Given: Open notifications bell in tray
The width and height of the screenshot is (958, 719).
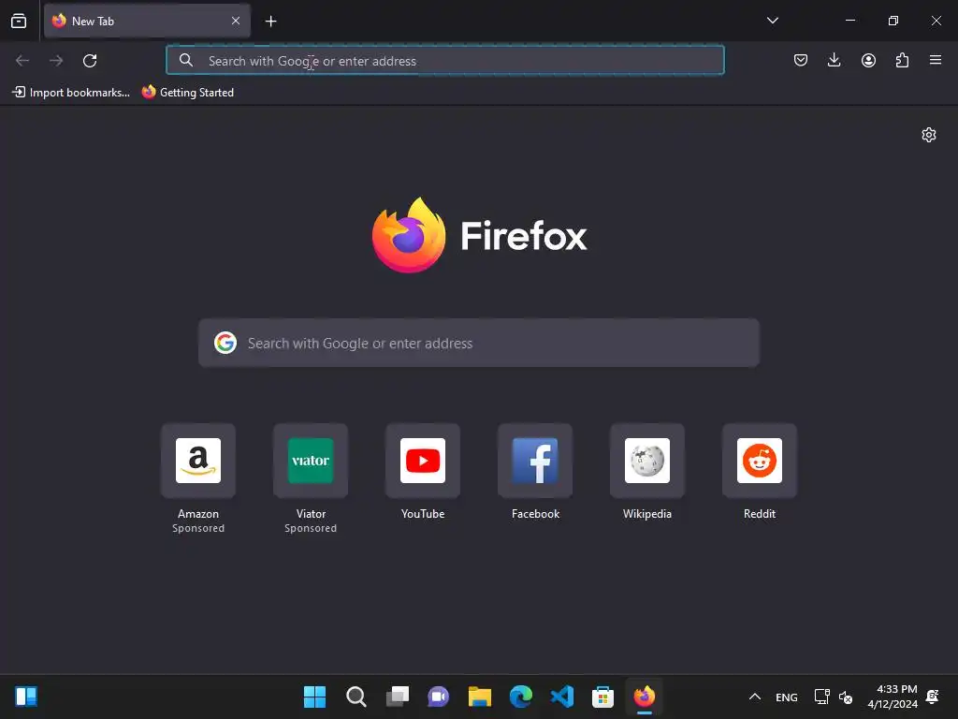Looking at the screenshot, I should click(x=933, y=697).
